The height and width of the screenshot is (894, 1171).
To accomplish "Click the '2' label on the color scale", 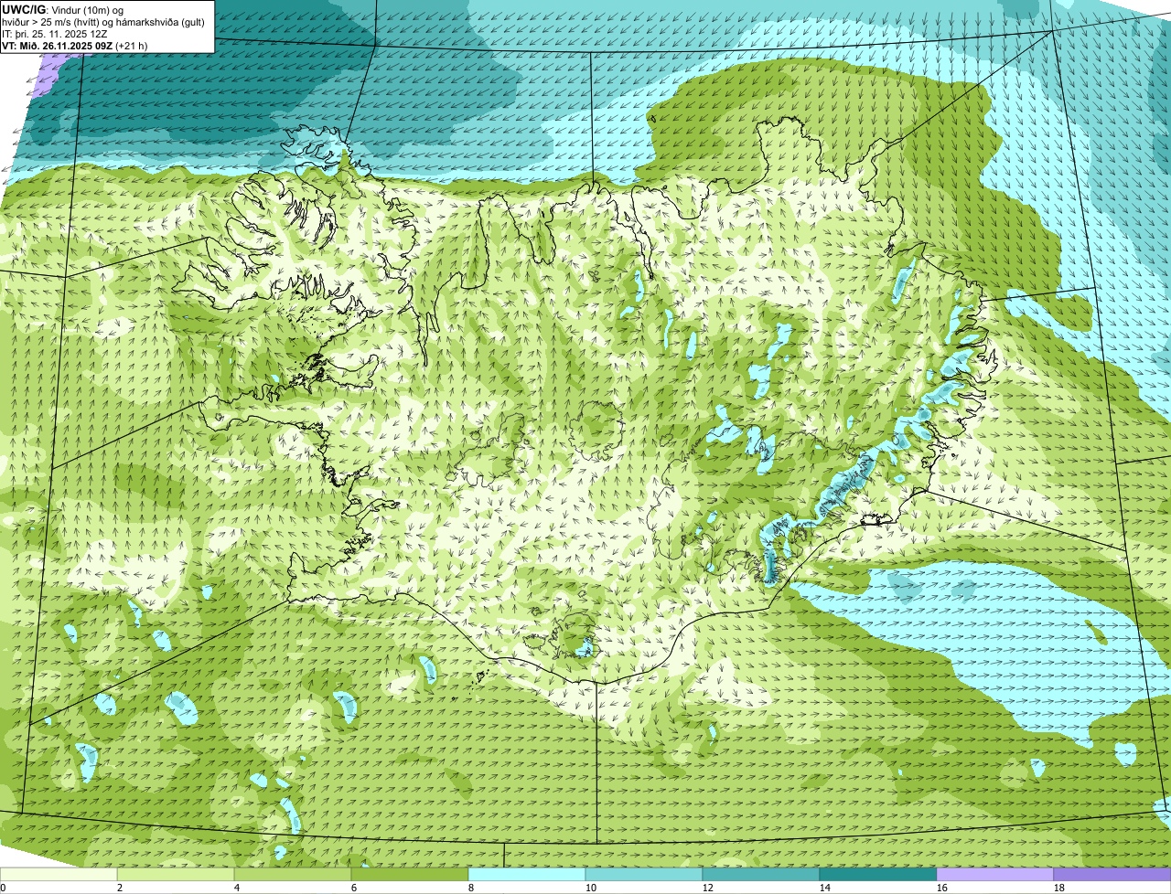I will click(x=120, y=888).
